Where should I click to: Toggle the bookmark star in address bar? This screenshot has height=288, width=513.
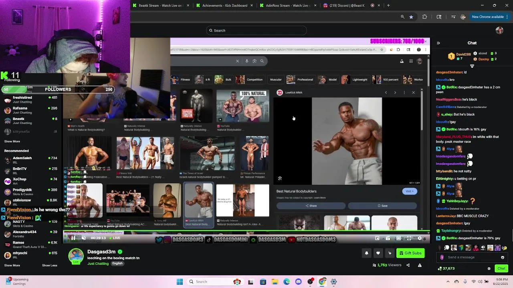[411, 17]
